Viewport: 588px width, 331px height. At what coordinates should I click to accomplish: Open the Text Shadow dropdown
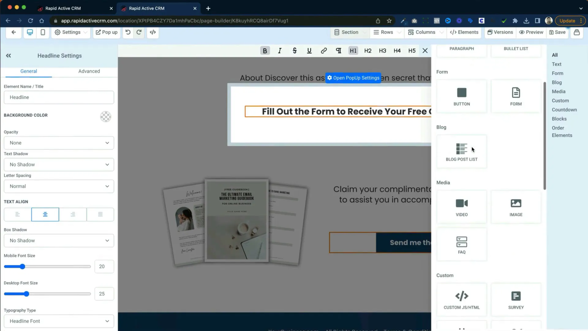[x=59, y=165]
